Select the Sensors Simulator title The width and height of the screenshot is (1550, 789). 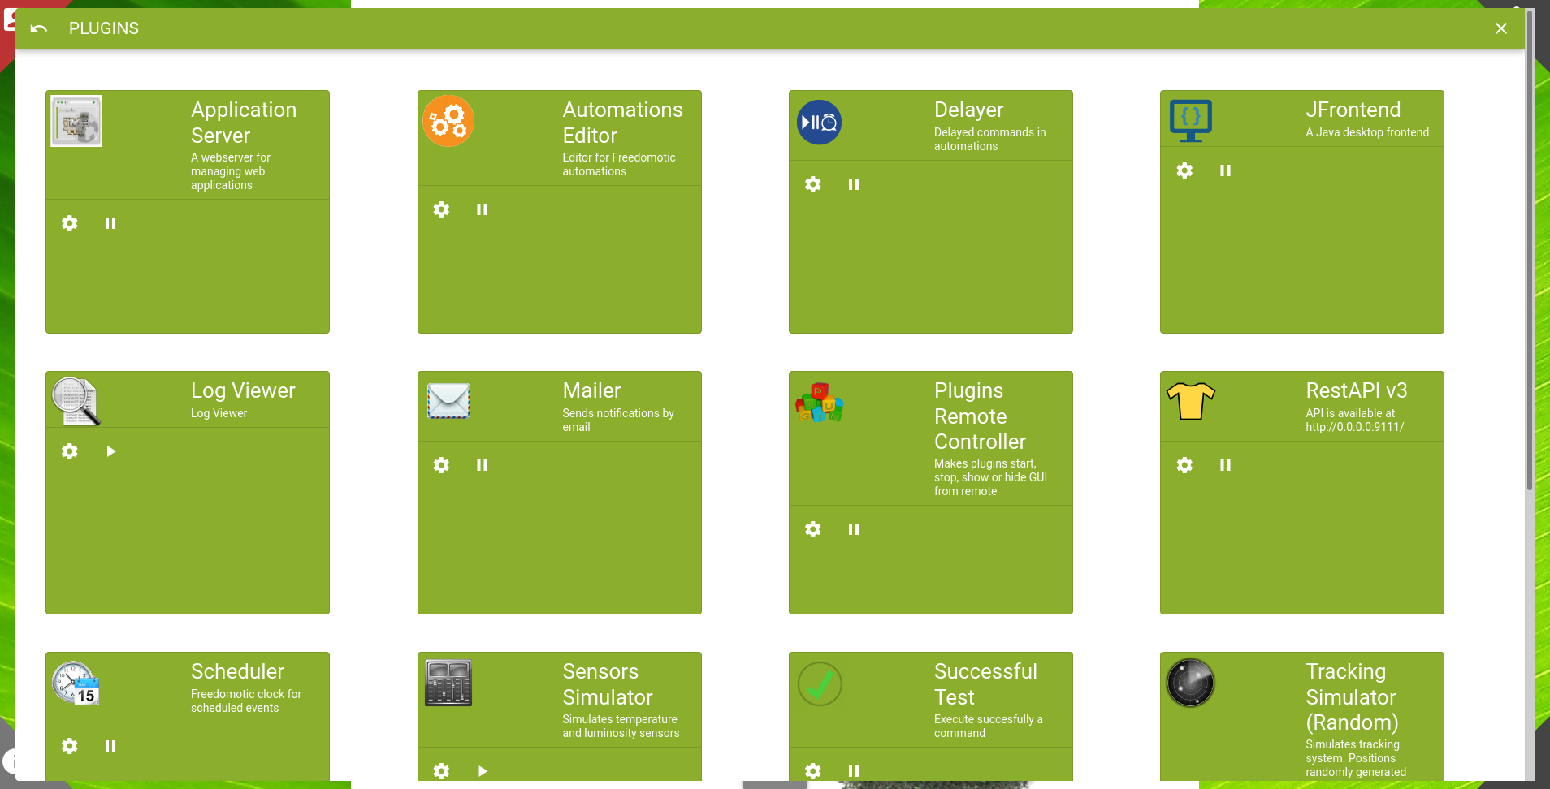click(608, 684)
